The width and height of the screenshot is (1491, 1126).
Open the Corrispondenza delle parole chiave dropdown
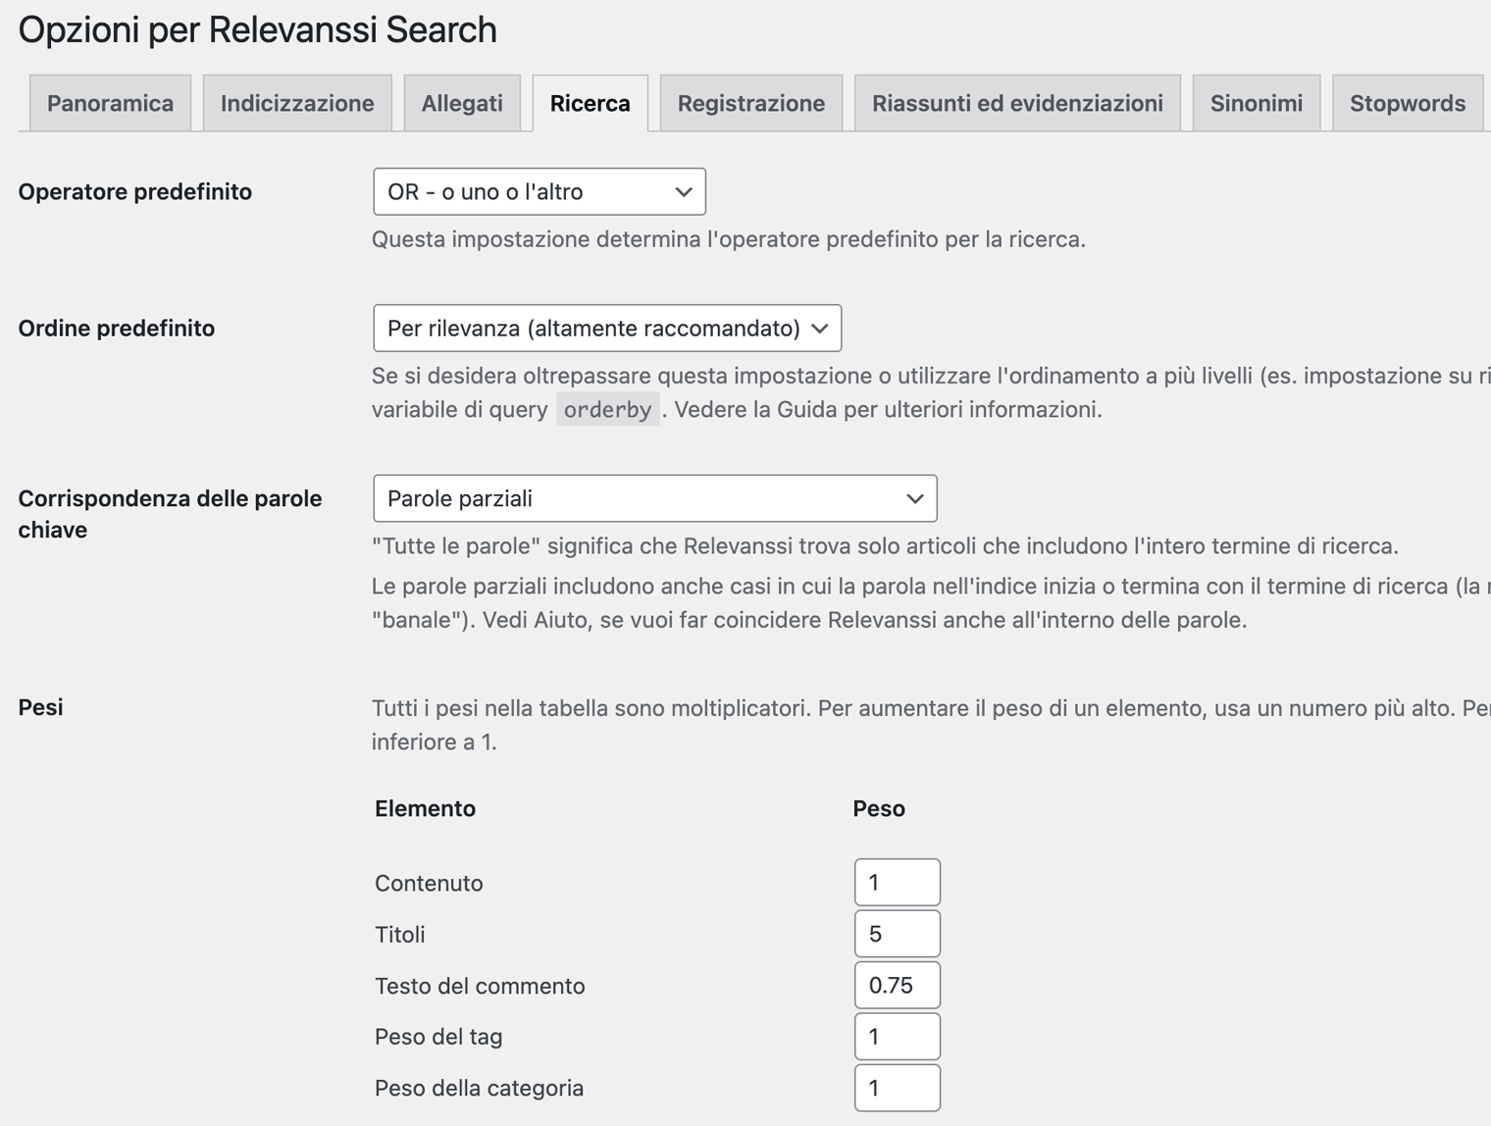point(655,498)
